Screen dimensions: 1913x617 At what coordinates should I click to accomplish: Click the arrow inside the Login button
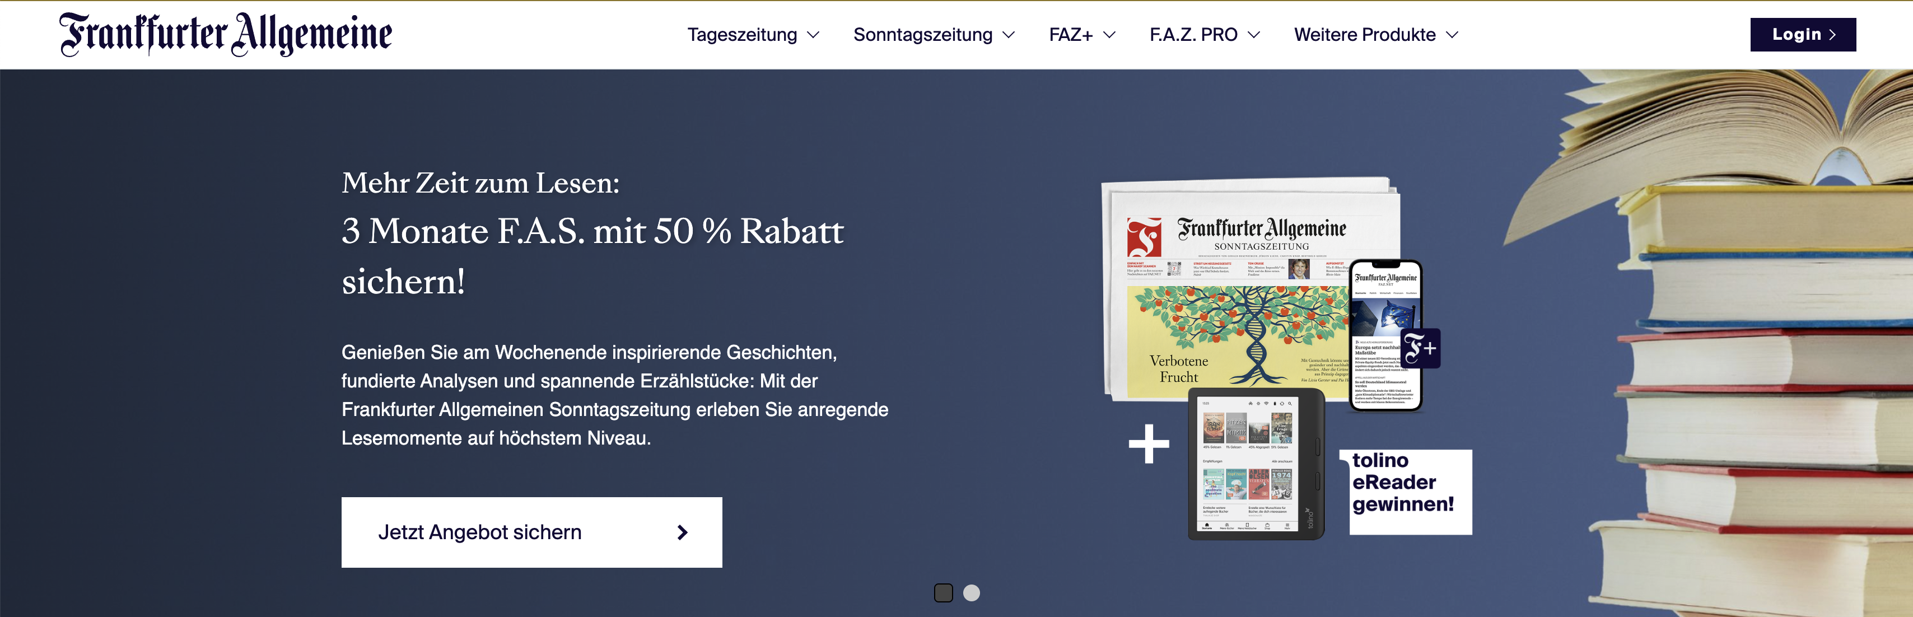click(x=1833, y=35)
